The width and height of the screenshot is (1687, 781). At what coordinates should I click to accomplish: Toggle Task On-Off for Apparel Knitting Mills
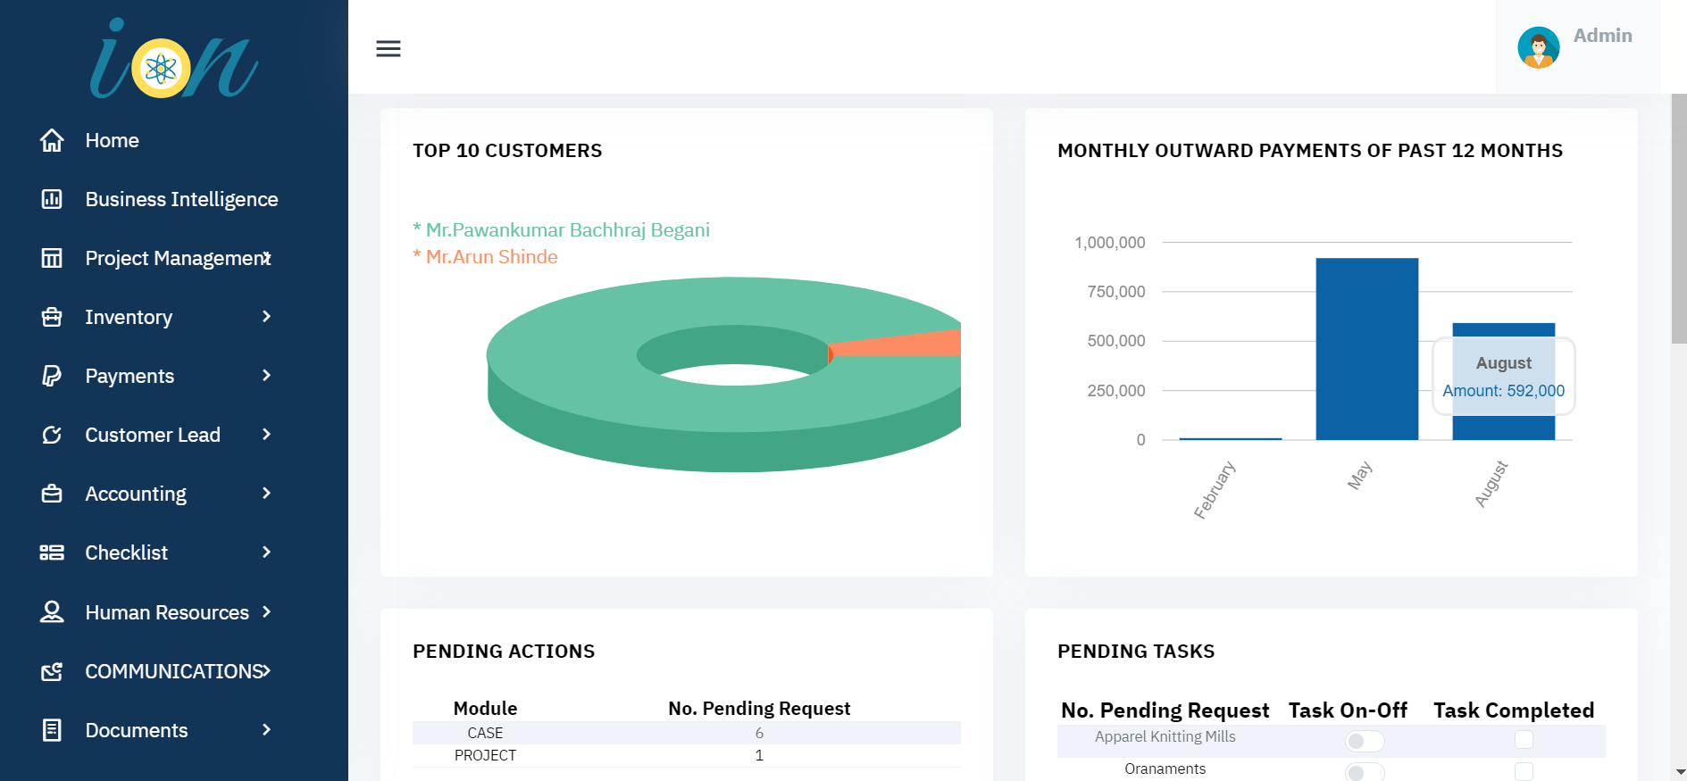point(1365,741)
